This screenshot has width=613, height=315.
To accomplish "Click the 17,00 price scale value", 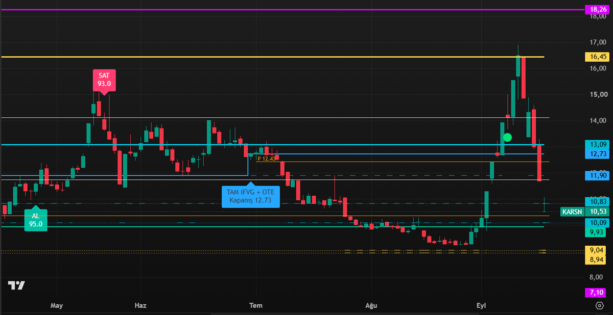I will tap(598, 42).
